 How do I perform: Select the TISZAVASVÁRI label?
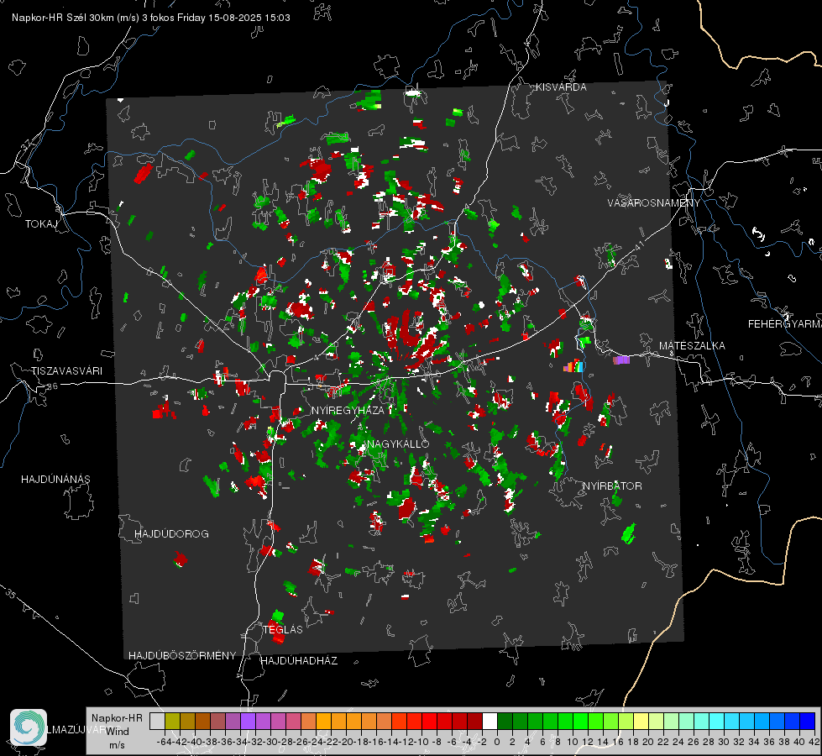point(67,371)
